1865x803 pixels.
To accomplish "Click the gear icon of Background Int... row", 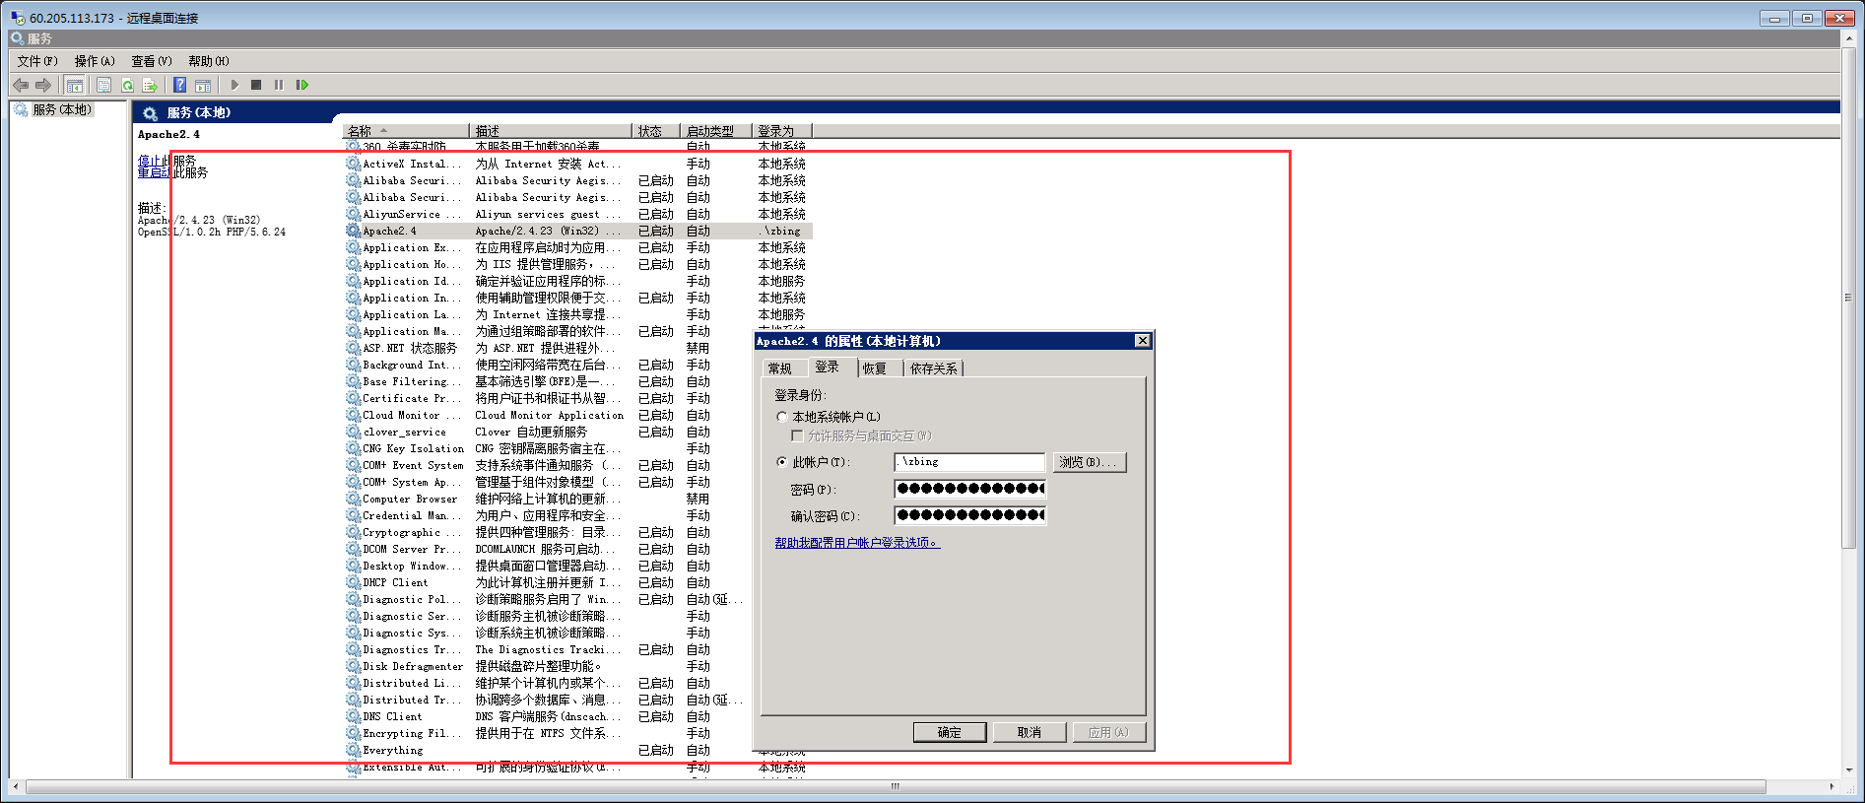I will pos(353,365).
